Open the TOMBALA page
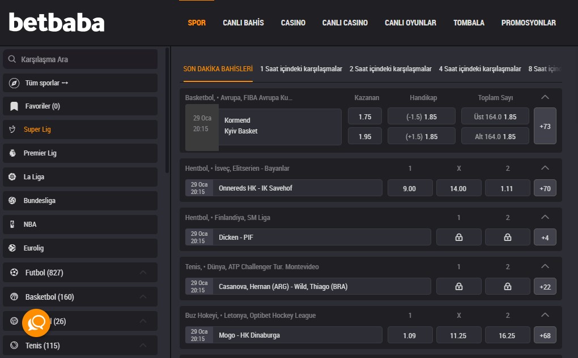Viewport: 578px width, 358px height. click(469, 23)
